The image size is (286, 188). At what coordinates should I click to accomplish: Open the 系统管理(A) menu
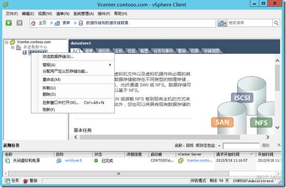pos(84,14)
